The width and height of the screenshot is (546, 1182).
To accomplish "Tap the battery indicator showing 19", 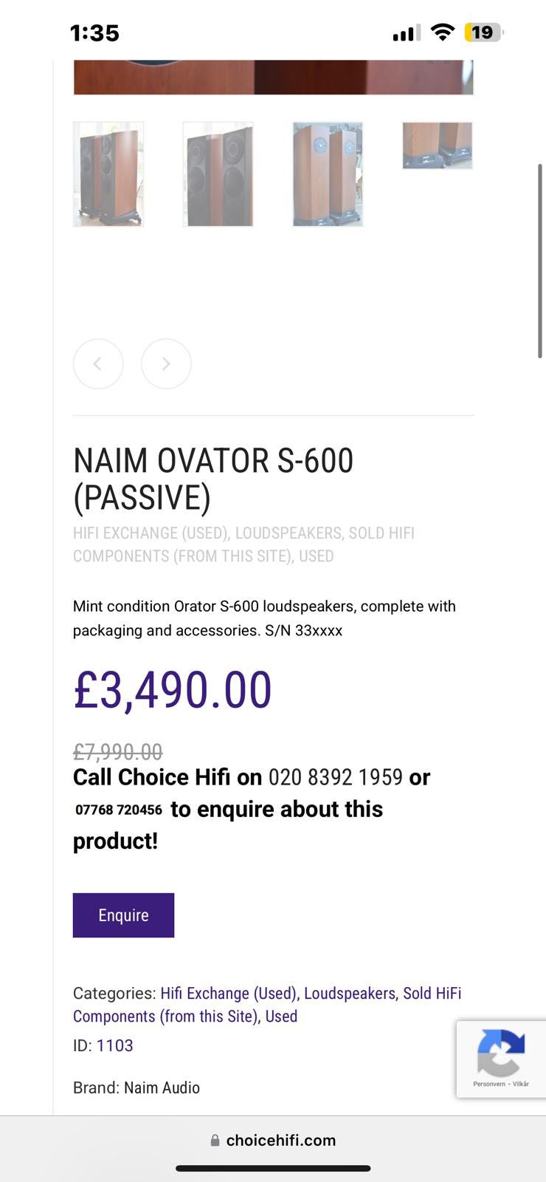I will point(483,33).
